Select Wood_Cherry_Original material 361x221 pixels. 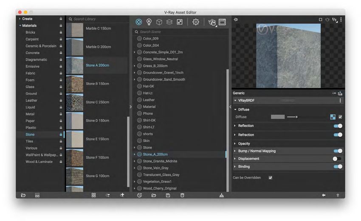160,188
